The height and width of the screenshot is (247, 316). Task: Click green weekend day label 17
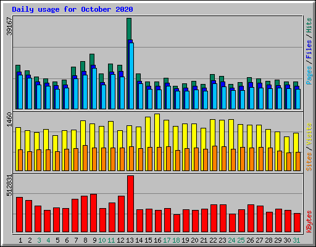click(x=167, y=240)
